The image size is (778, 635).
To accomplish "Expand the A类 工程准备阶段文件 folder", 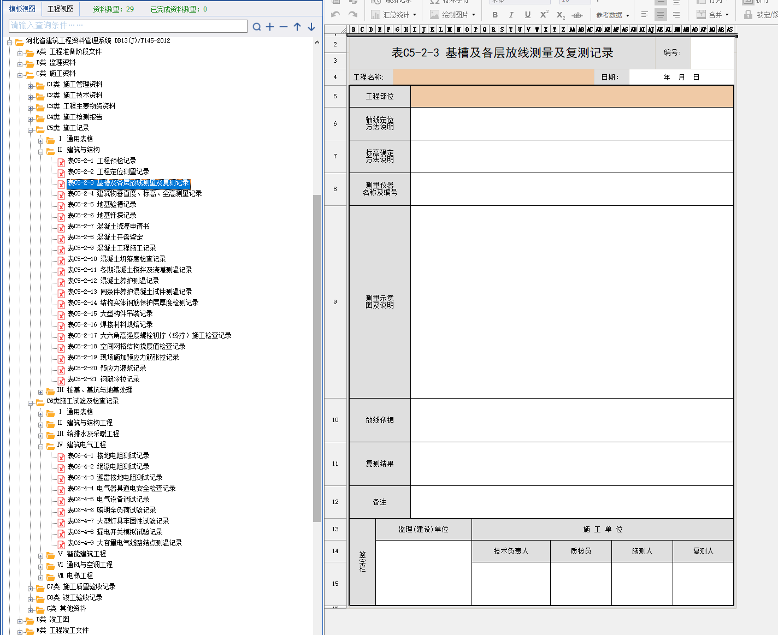I will (x=20, y=54).
